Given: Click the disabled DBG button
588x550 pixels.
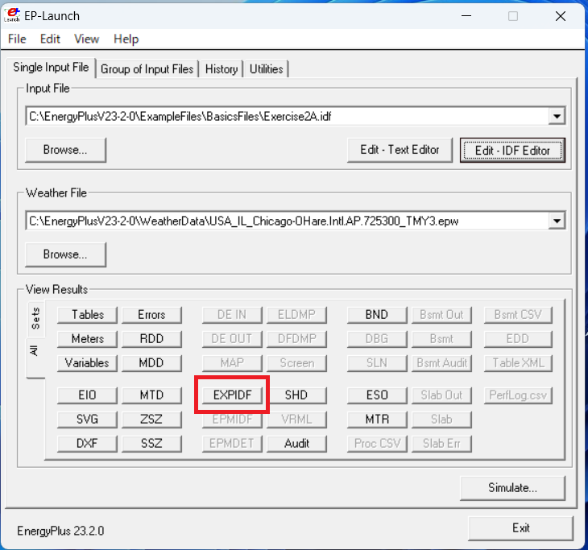Looking at the screenshot, I should 377,339.
